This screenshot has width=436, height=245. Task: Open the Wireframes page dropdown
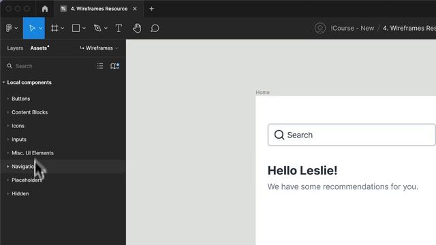click(99, 48)
